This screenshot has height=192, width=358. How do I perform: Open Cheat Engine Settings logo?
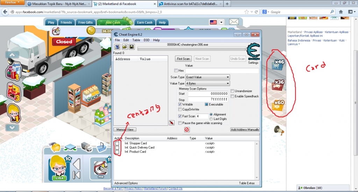[x=253, y=52]
